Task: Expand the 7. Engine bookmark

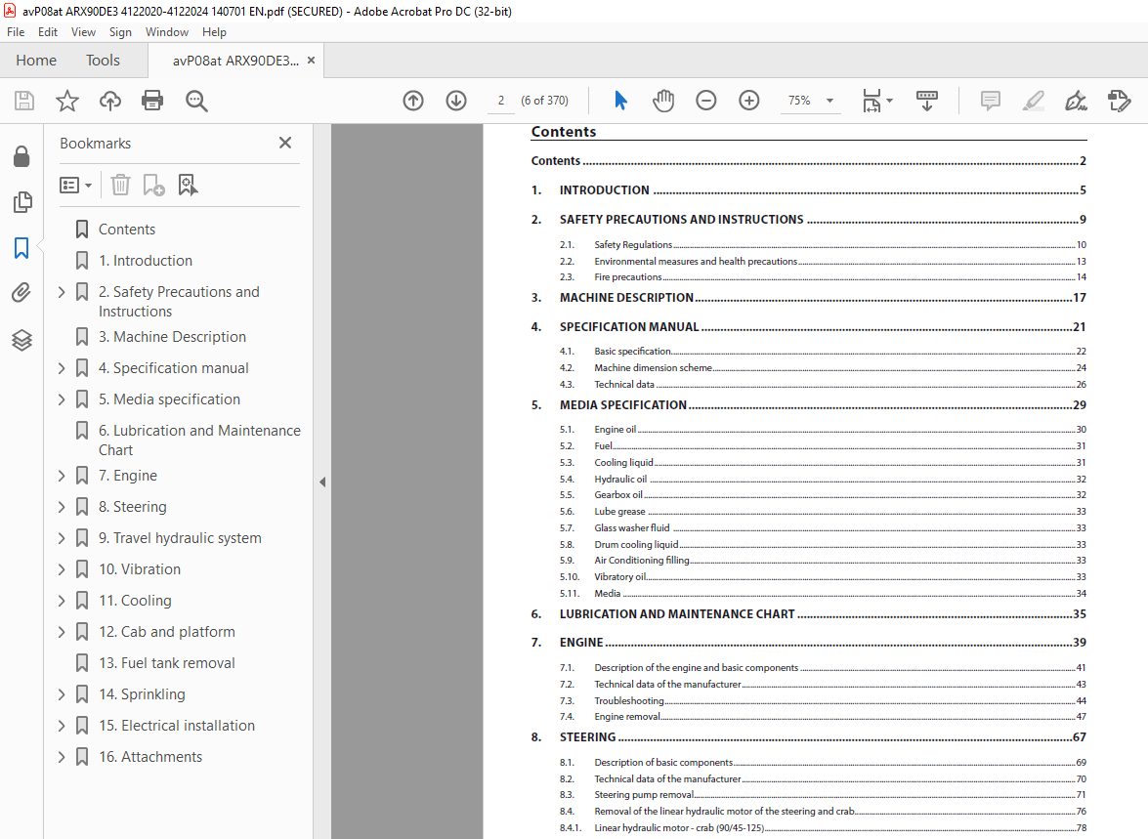Action: coord(62,476)
